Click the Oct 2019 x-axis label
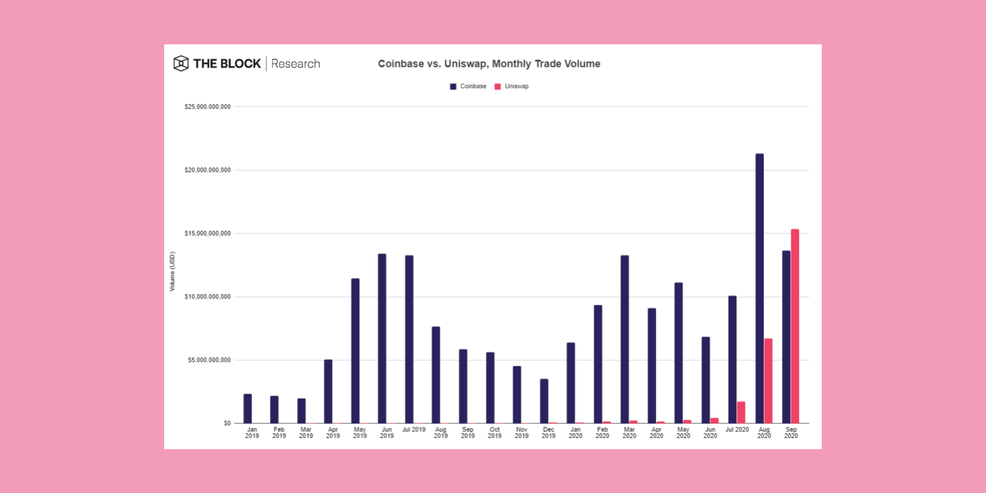This screenshot has width=986, height=493. point(494,433)
